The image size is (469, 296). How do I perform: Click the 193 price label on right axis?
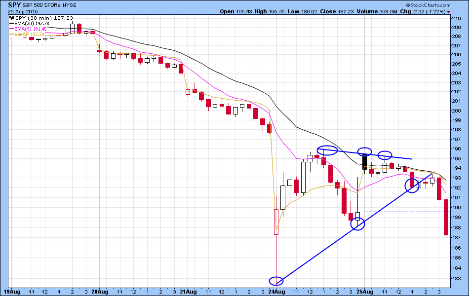(457, 178)
